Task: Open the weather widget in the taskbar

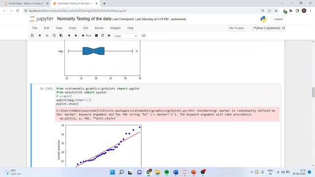Action: pos(13,172)
